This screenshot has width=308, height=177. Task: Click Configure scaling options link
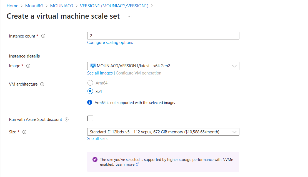tap(110, 43)
